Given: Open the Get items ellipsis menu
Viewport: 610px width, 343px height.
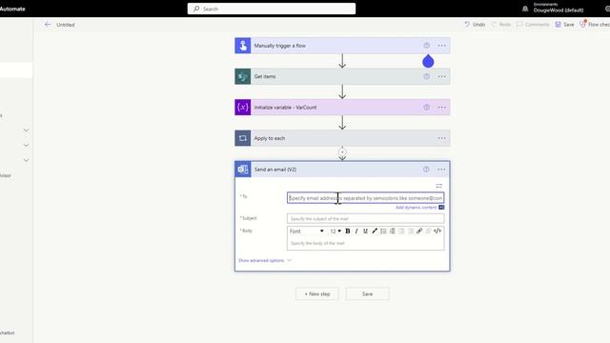Looking at the screenshot, I should 441,76.
